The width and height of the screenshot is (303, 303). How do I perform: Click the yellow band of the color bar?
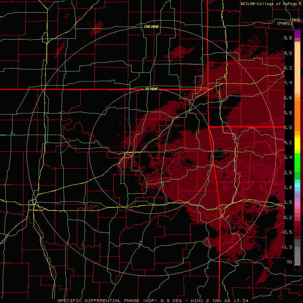(297, 144)
